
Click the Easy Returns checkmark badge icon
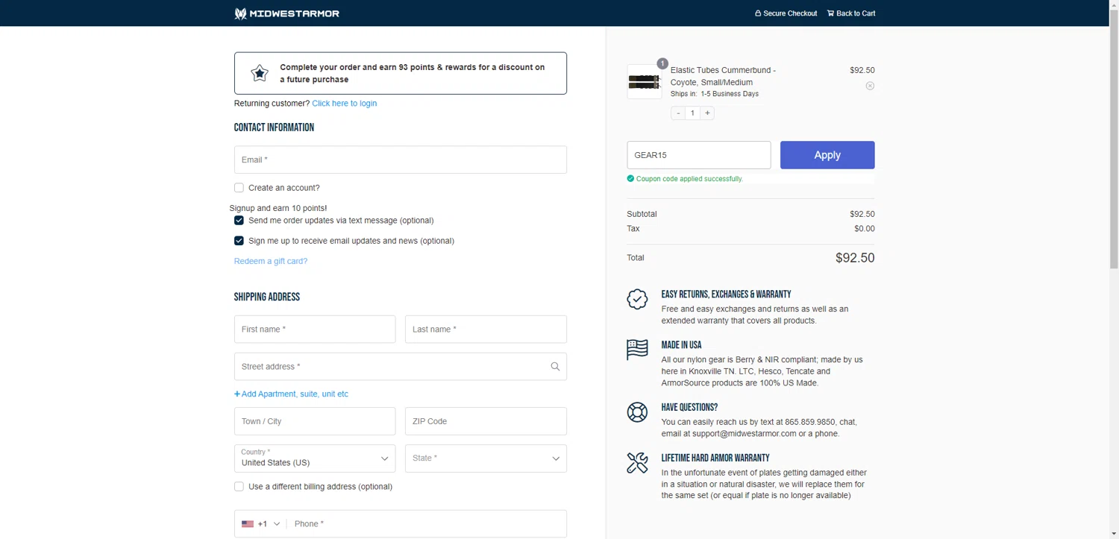637,300
